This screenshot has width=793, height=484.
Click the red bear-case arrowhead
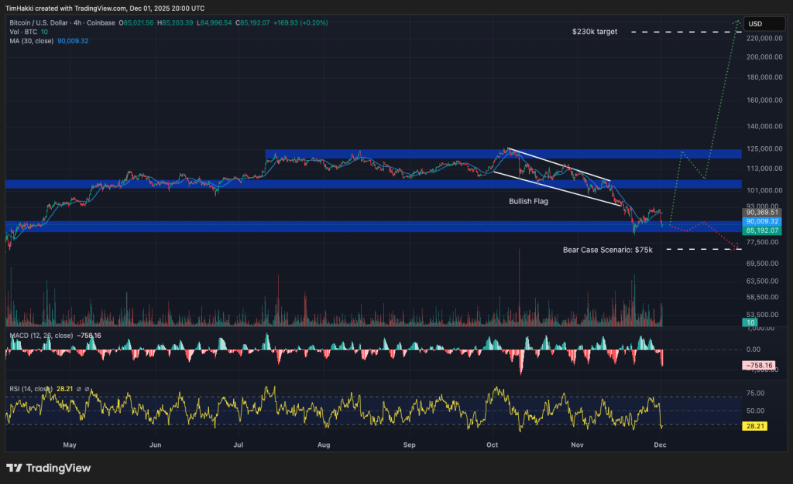click(x=737, y=247)
